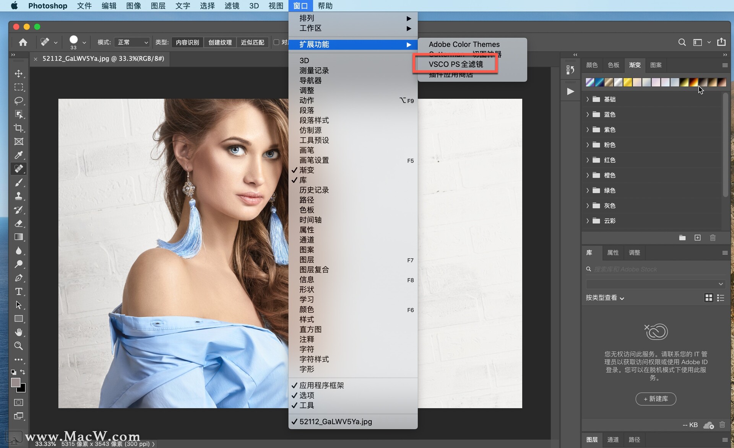Click the 新建库 button
The image size is (734, 448).
656,399
